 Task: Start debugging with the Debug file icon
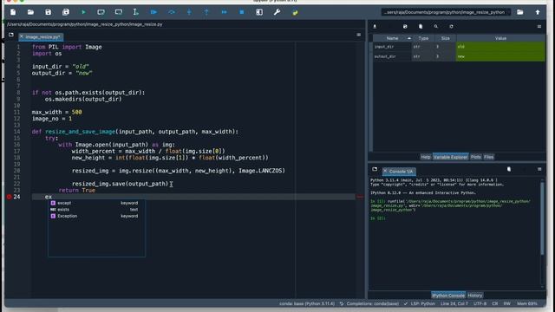click(x=153, y=12)
